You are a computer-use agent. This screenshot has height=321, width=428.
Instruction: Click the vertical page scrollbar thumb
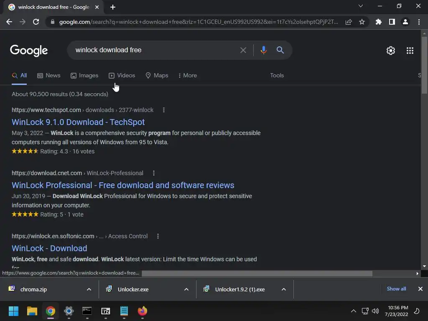point(424,65)
